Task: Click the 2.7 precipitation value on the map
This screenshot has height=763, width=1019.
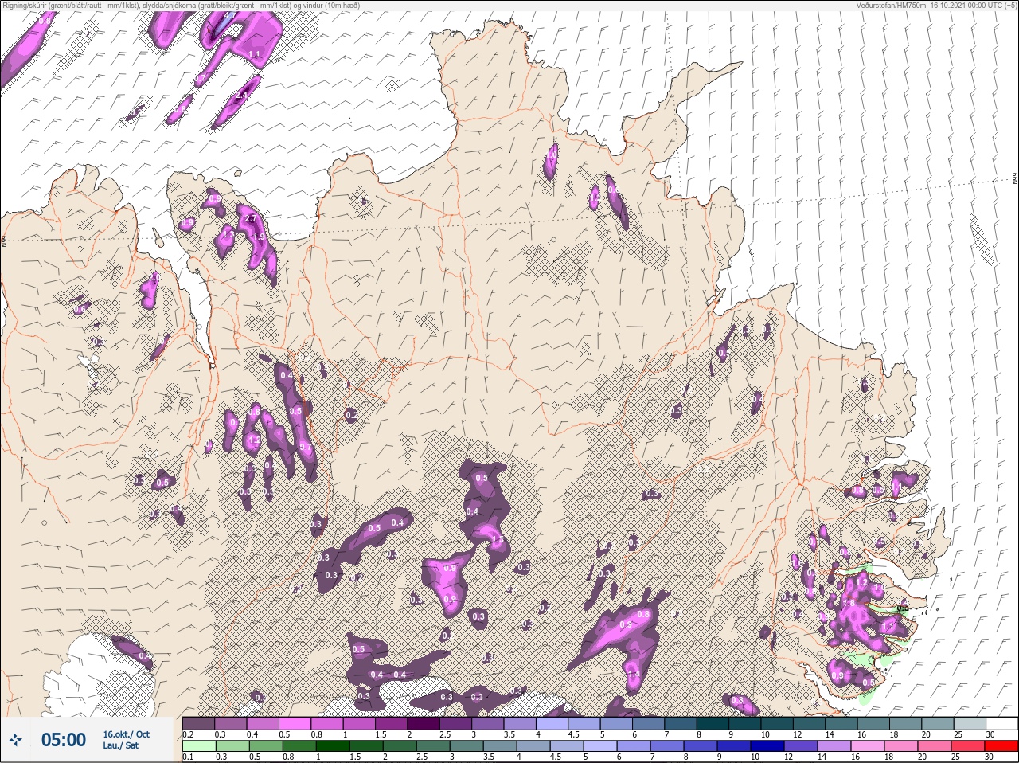Action: tap(251, 219)
